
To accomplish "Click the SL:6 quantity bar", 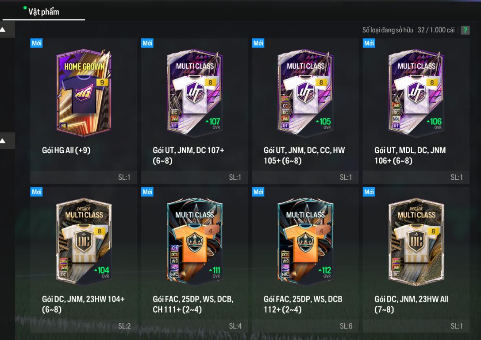I will click(x=305, y=326).
